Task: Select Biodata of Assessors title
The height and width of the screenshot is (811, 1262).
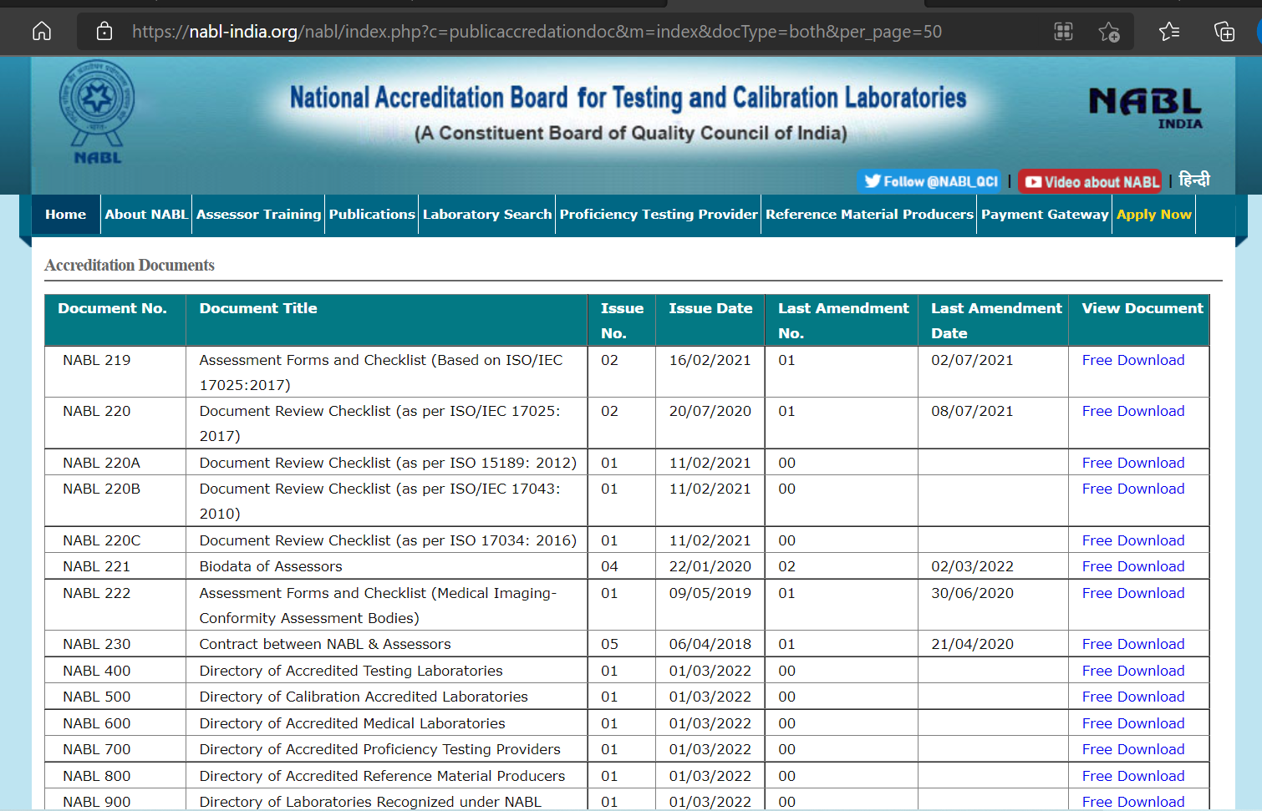Action: coord(271,566)
